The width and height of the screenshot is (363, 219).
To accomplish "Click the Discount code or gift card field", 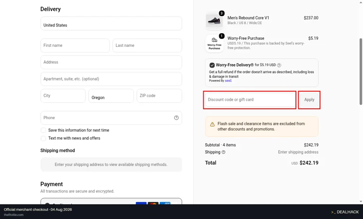I will pyautogui.click(x=250, y=100).
